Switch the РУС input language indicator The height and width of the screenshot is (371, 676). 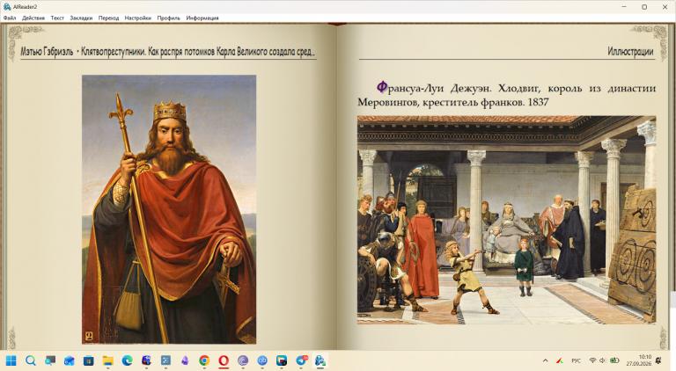(576, 360)
